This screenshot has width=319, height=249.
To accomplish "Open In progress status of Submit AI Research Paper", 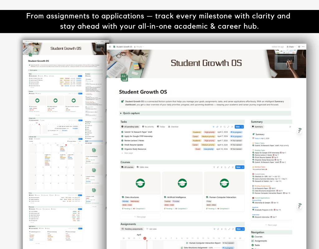I will click(236, 132).
